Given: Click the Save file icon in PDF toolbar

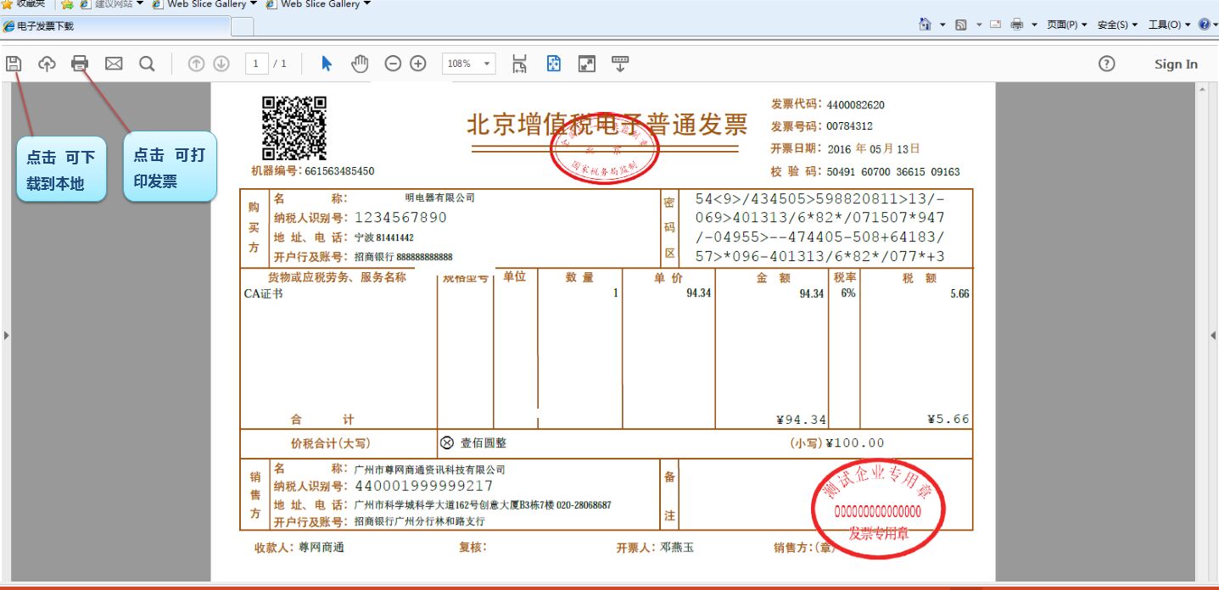Looking at the screenshot, I should tap(14, 64).
